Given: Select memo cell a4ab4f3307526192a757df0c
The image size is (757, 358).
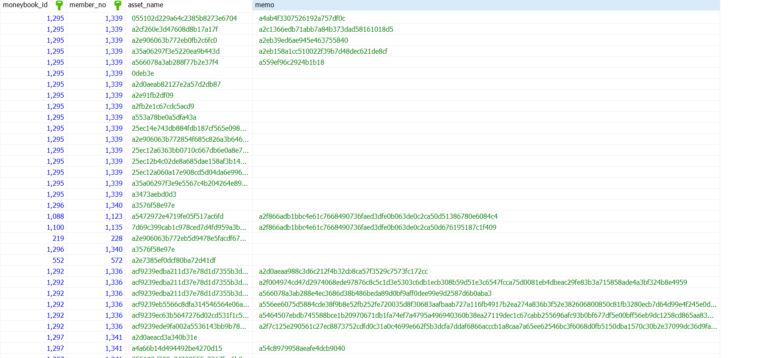Looking at the screenshot, I should point(302,18).
